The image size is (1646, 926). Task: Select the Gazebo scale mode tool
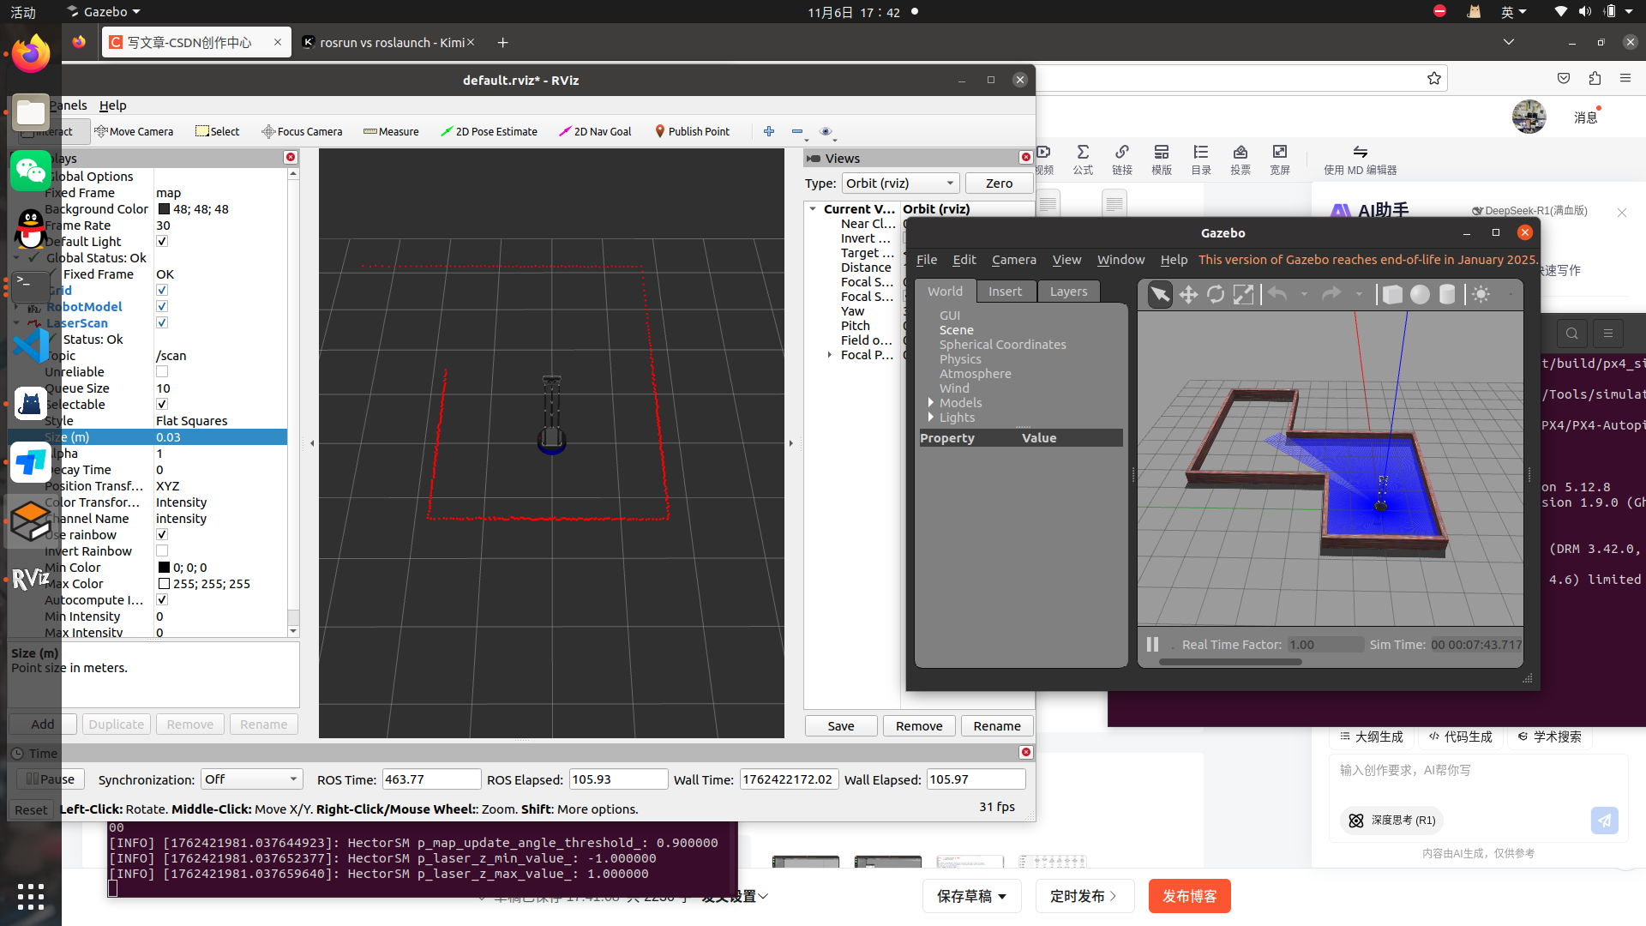(x=1243, y=295)
